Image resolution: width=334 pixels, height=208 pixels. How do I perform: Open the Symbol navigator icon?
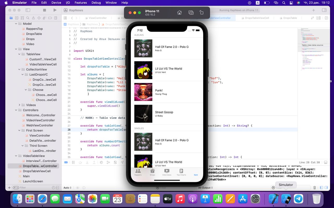(22, 18)
